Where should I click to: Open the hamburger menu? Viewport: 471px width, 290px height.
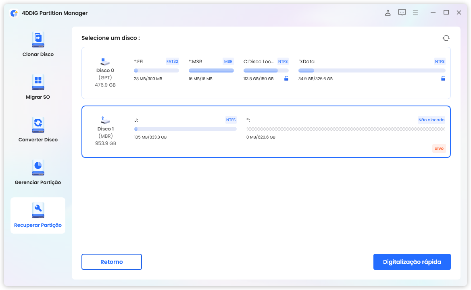[x=415, y=13]
